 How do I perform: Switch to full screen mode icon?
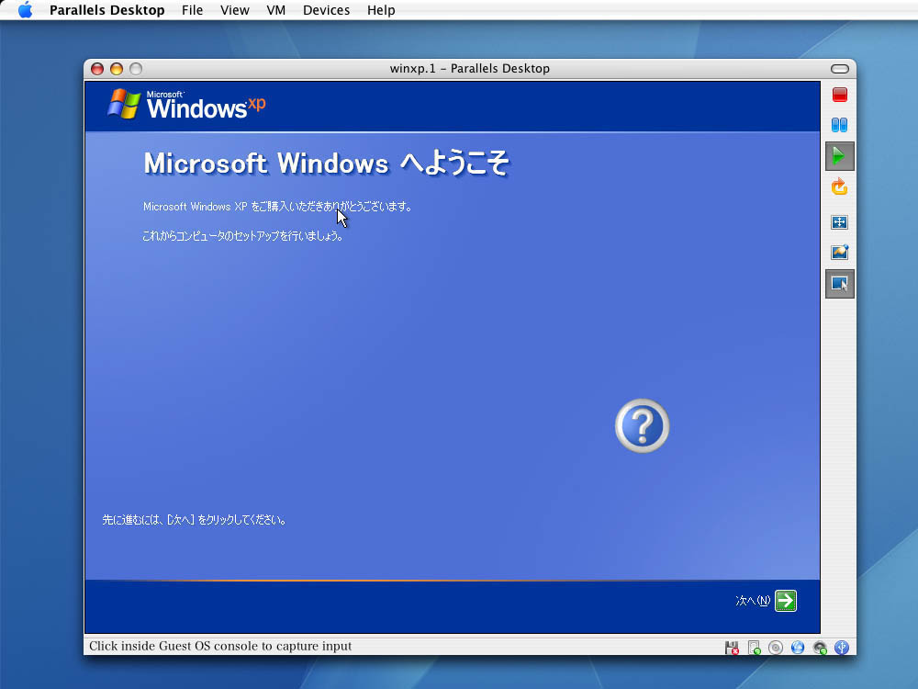coord(839,222)
